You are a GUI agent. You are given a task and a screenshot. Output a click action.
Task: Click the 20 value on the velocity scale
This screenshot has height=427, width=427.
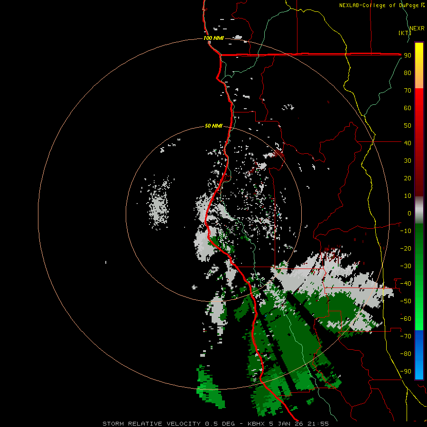click(408, 178)
